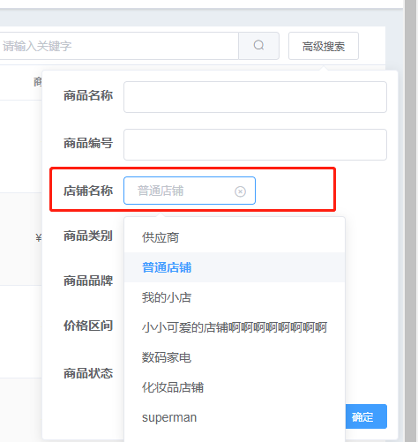
Task: Pick the 小小可爱的店铺啊啊啊啊啊啊啊啊 option
Action: click(235, 327)
